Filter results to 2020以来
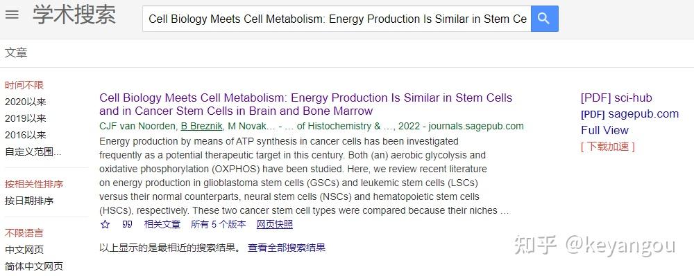 point(25,102)
